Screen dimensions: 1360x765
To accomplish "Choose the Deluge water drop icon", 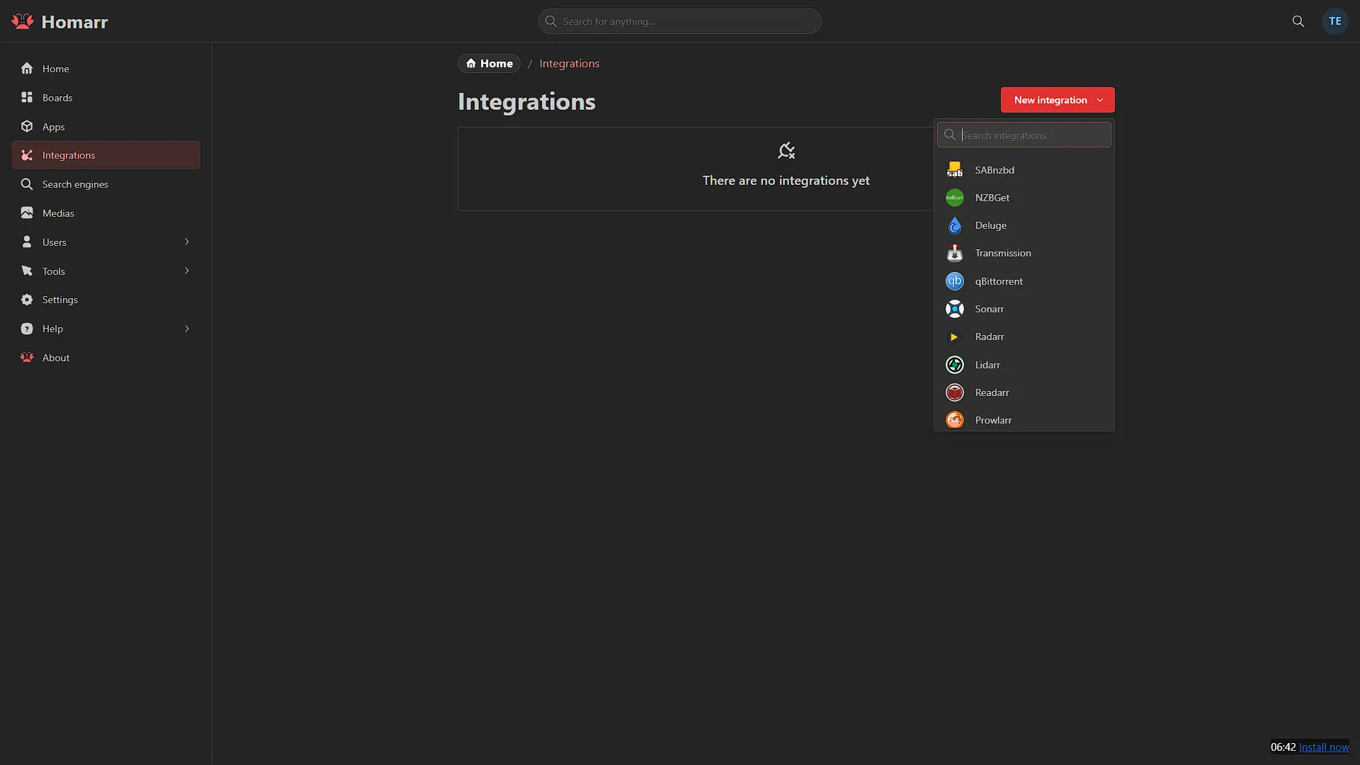I will [x=955, y=225].
